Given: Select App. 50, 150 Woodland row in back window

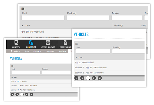Looking at the screenshot, I should (x=46, y=32).
